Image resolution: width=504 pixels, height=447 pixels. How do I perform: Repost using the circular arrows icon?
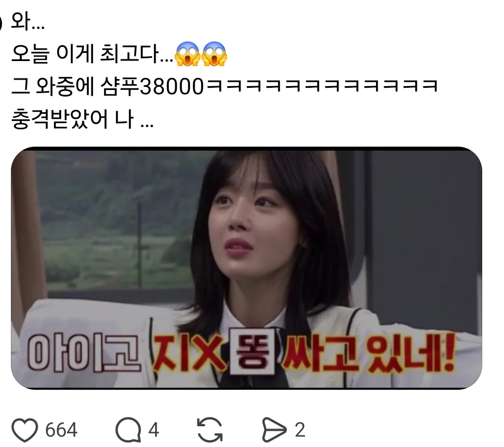(210, 430)
